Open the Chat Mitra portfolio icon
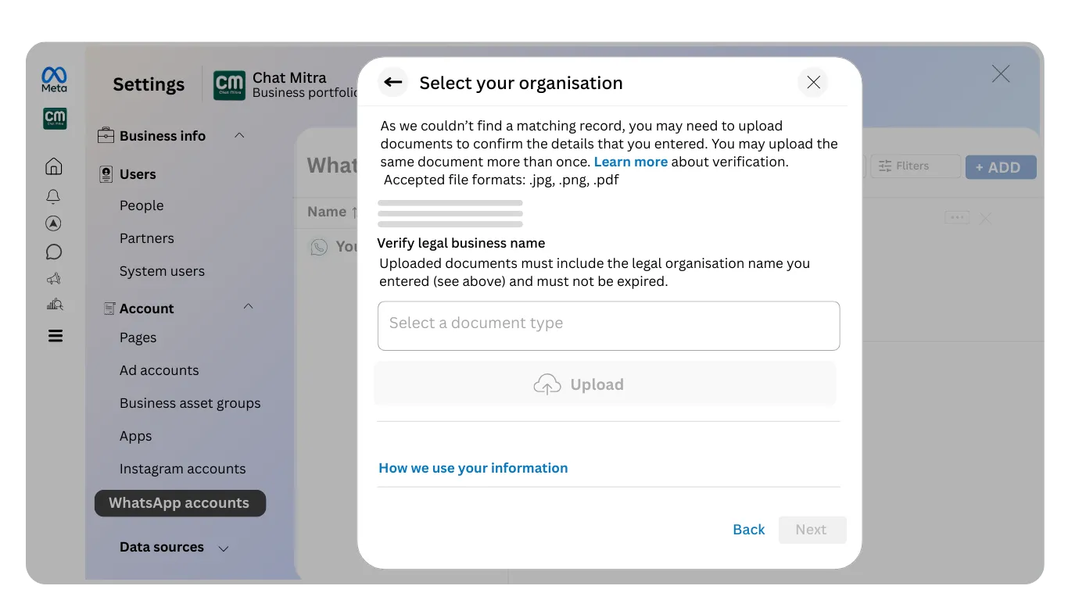This screenshot has width=1068, height=600. 54,119
